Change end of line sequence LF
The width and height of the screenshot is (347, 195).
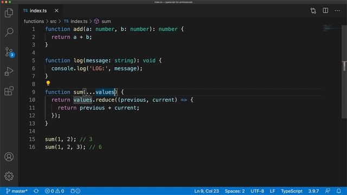tap(272, 191)
